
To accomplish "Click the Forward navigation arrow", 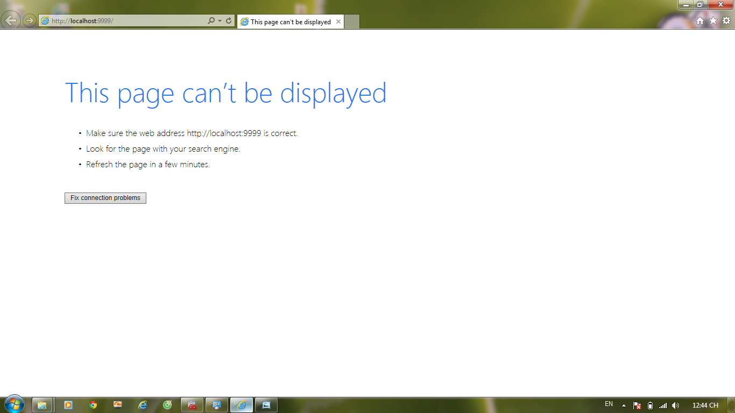I will pos(29,21).
